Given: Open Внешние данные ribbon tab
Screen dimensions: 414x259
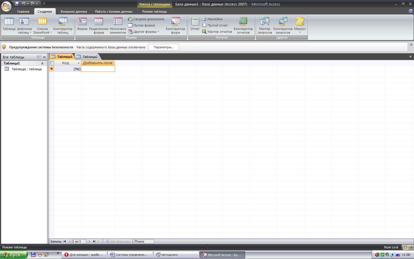Looking at the screenshot, I should 74,12.
